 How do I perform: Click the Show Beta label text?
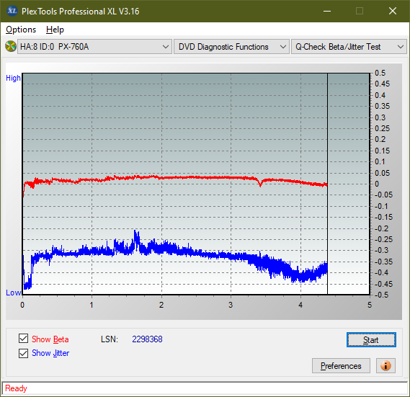point(50,339)
